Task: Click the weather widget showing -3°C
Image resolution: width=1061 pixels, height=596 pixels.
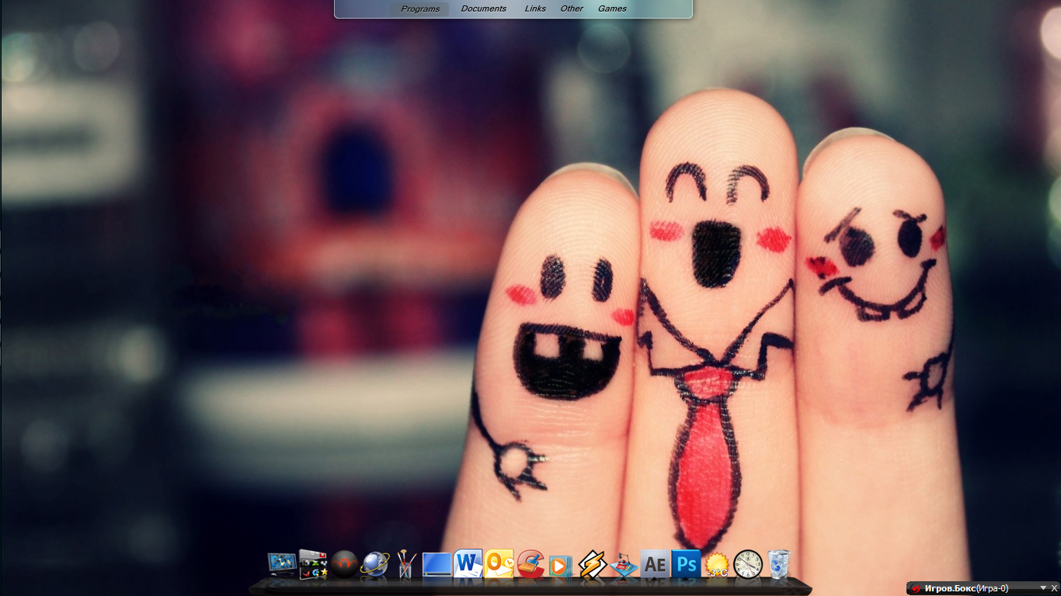Action: click(716, 566)
